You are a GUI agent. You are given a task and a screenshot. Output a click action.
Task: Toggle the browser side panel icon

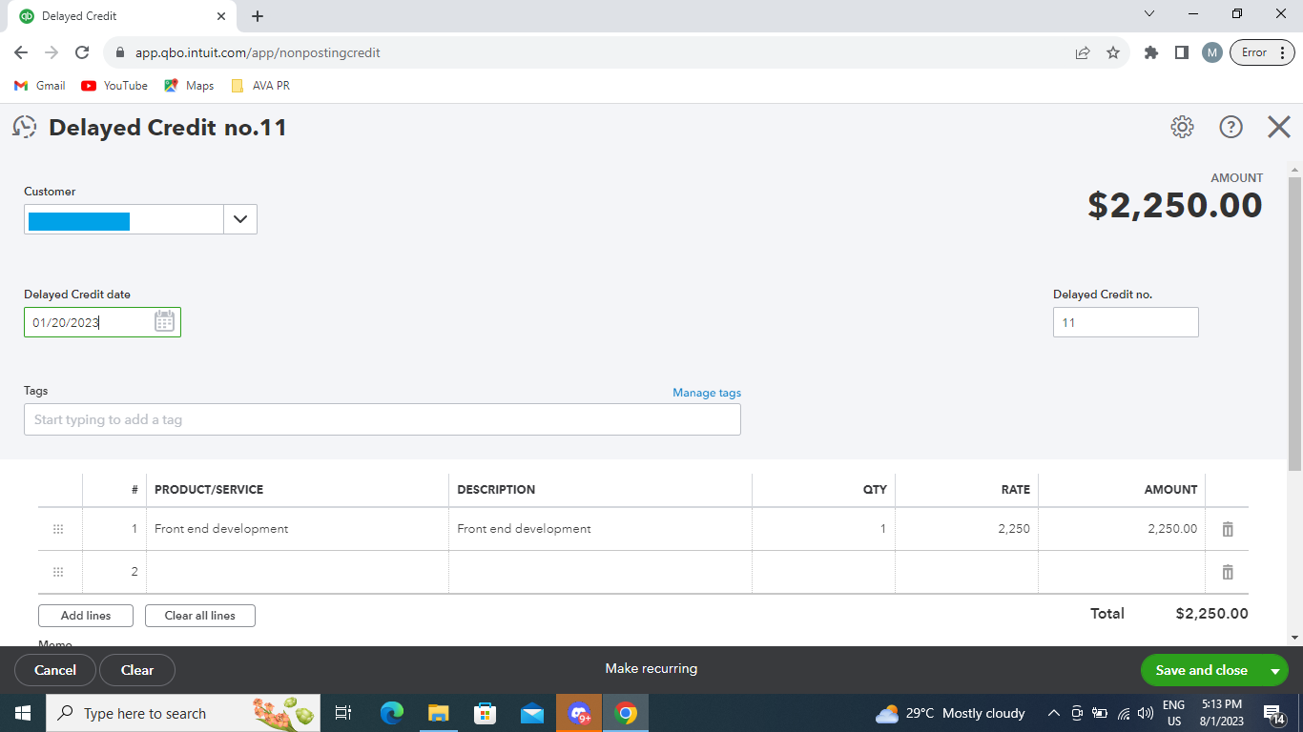pos(1182,52)
